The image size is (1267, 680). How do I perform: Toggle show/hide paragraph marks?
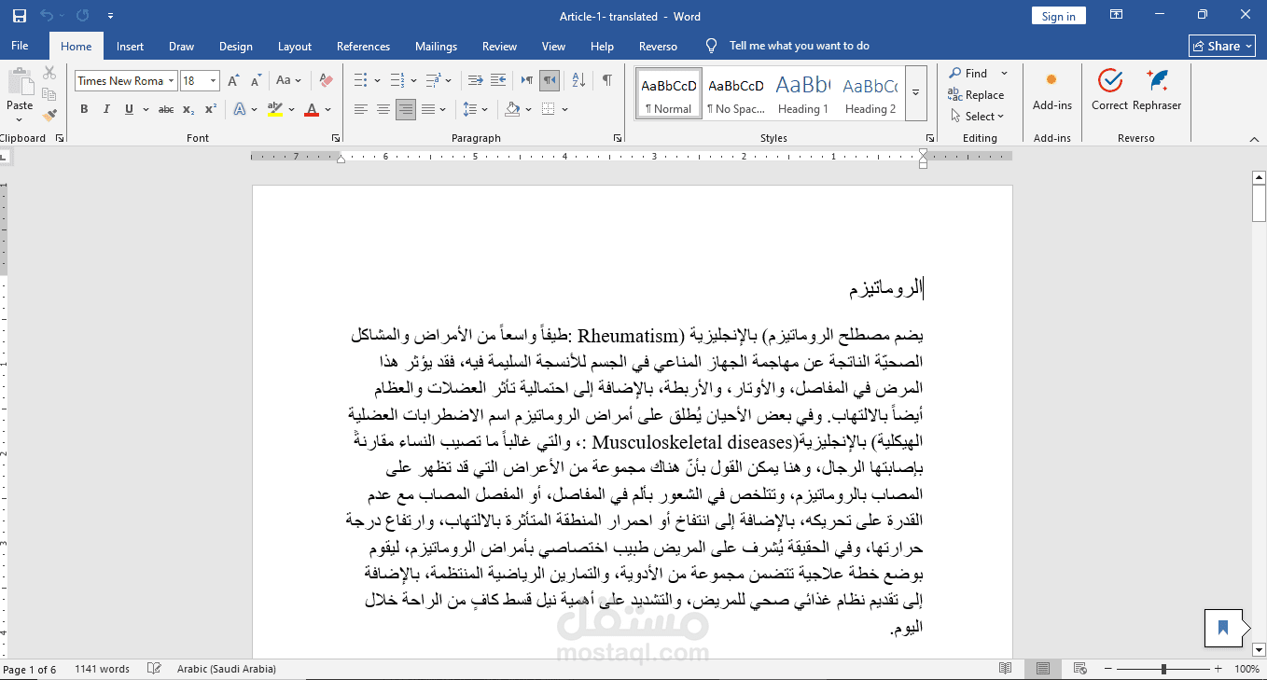click(x=607, y=80)
